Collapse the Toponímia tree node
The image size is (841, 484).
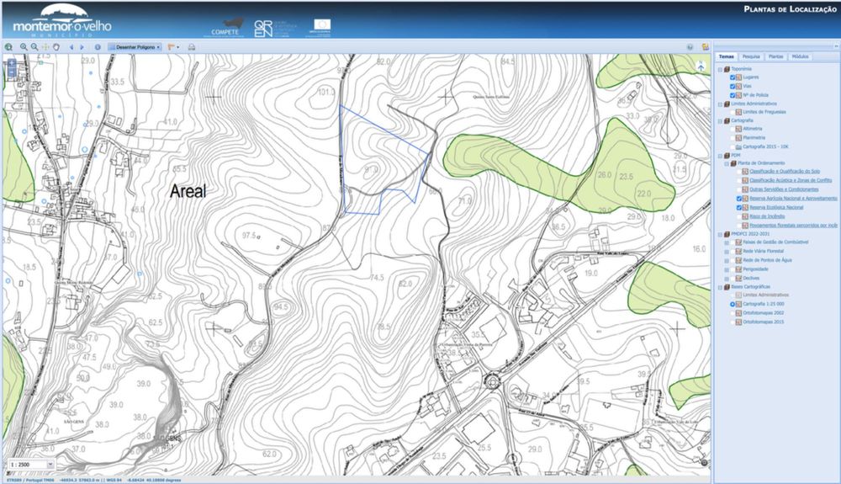click(720, 70)
